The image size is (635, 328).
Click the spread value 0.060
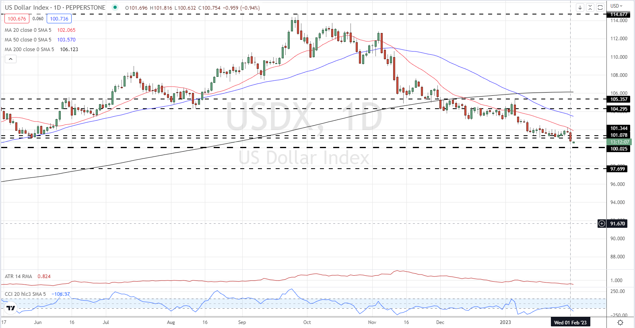pos(38,19)
